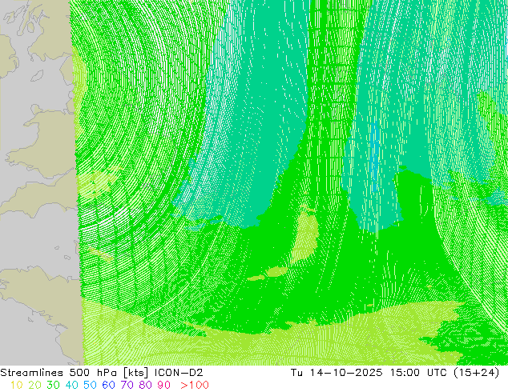Click the legend value 10
Image resolution: width=508 pixels, height=392 pixels.
[x=16, y=385]
